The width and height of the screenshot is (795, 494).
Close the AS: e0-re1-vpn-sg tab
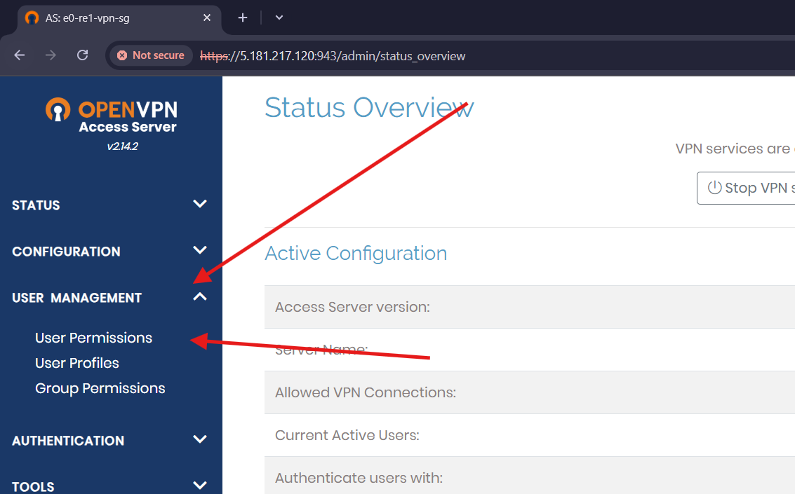pos(207,18)
